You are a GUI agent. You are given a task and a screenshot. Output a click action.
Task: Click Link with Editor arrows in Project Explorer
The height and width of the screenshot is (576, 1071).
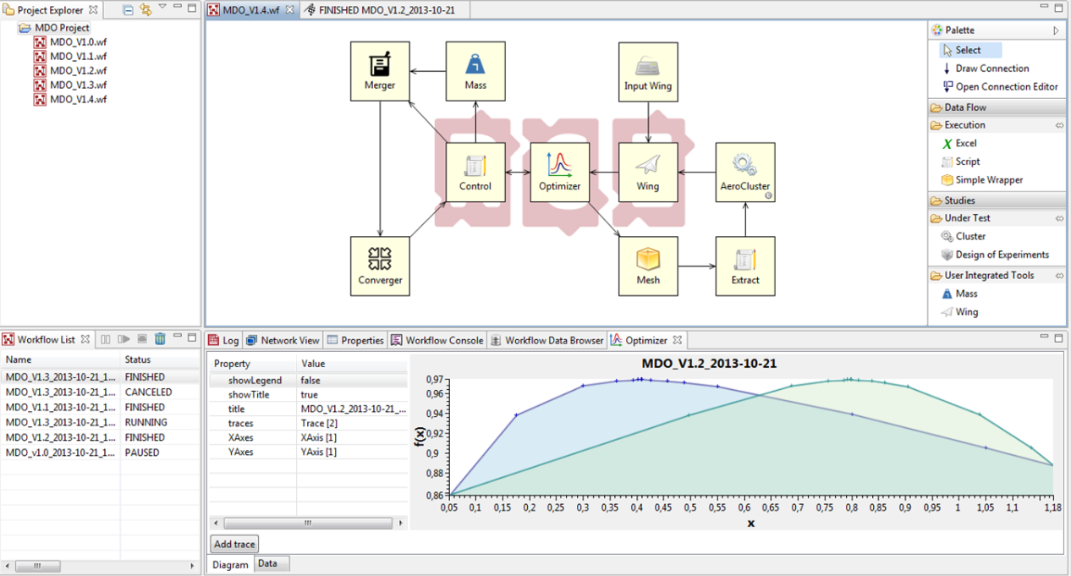click(146, 10)
